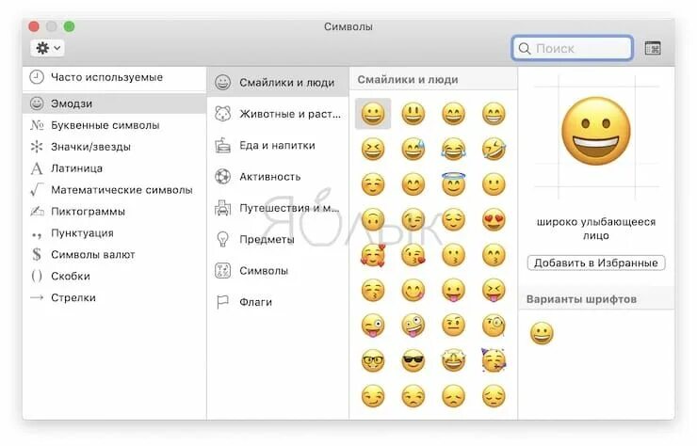Select the Стрелки category
The image size is (697, 446).
click(114, 297)
